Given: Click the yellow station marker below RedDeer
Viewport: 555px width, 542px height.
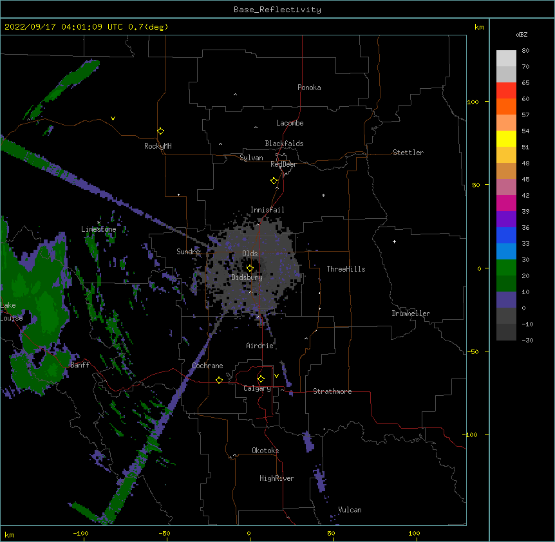Looking at the screenshot, I should tap(274, 181).
